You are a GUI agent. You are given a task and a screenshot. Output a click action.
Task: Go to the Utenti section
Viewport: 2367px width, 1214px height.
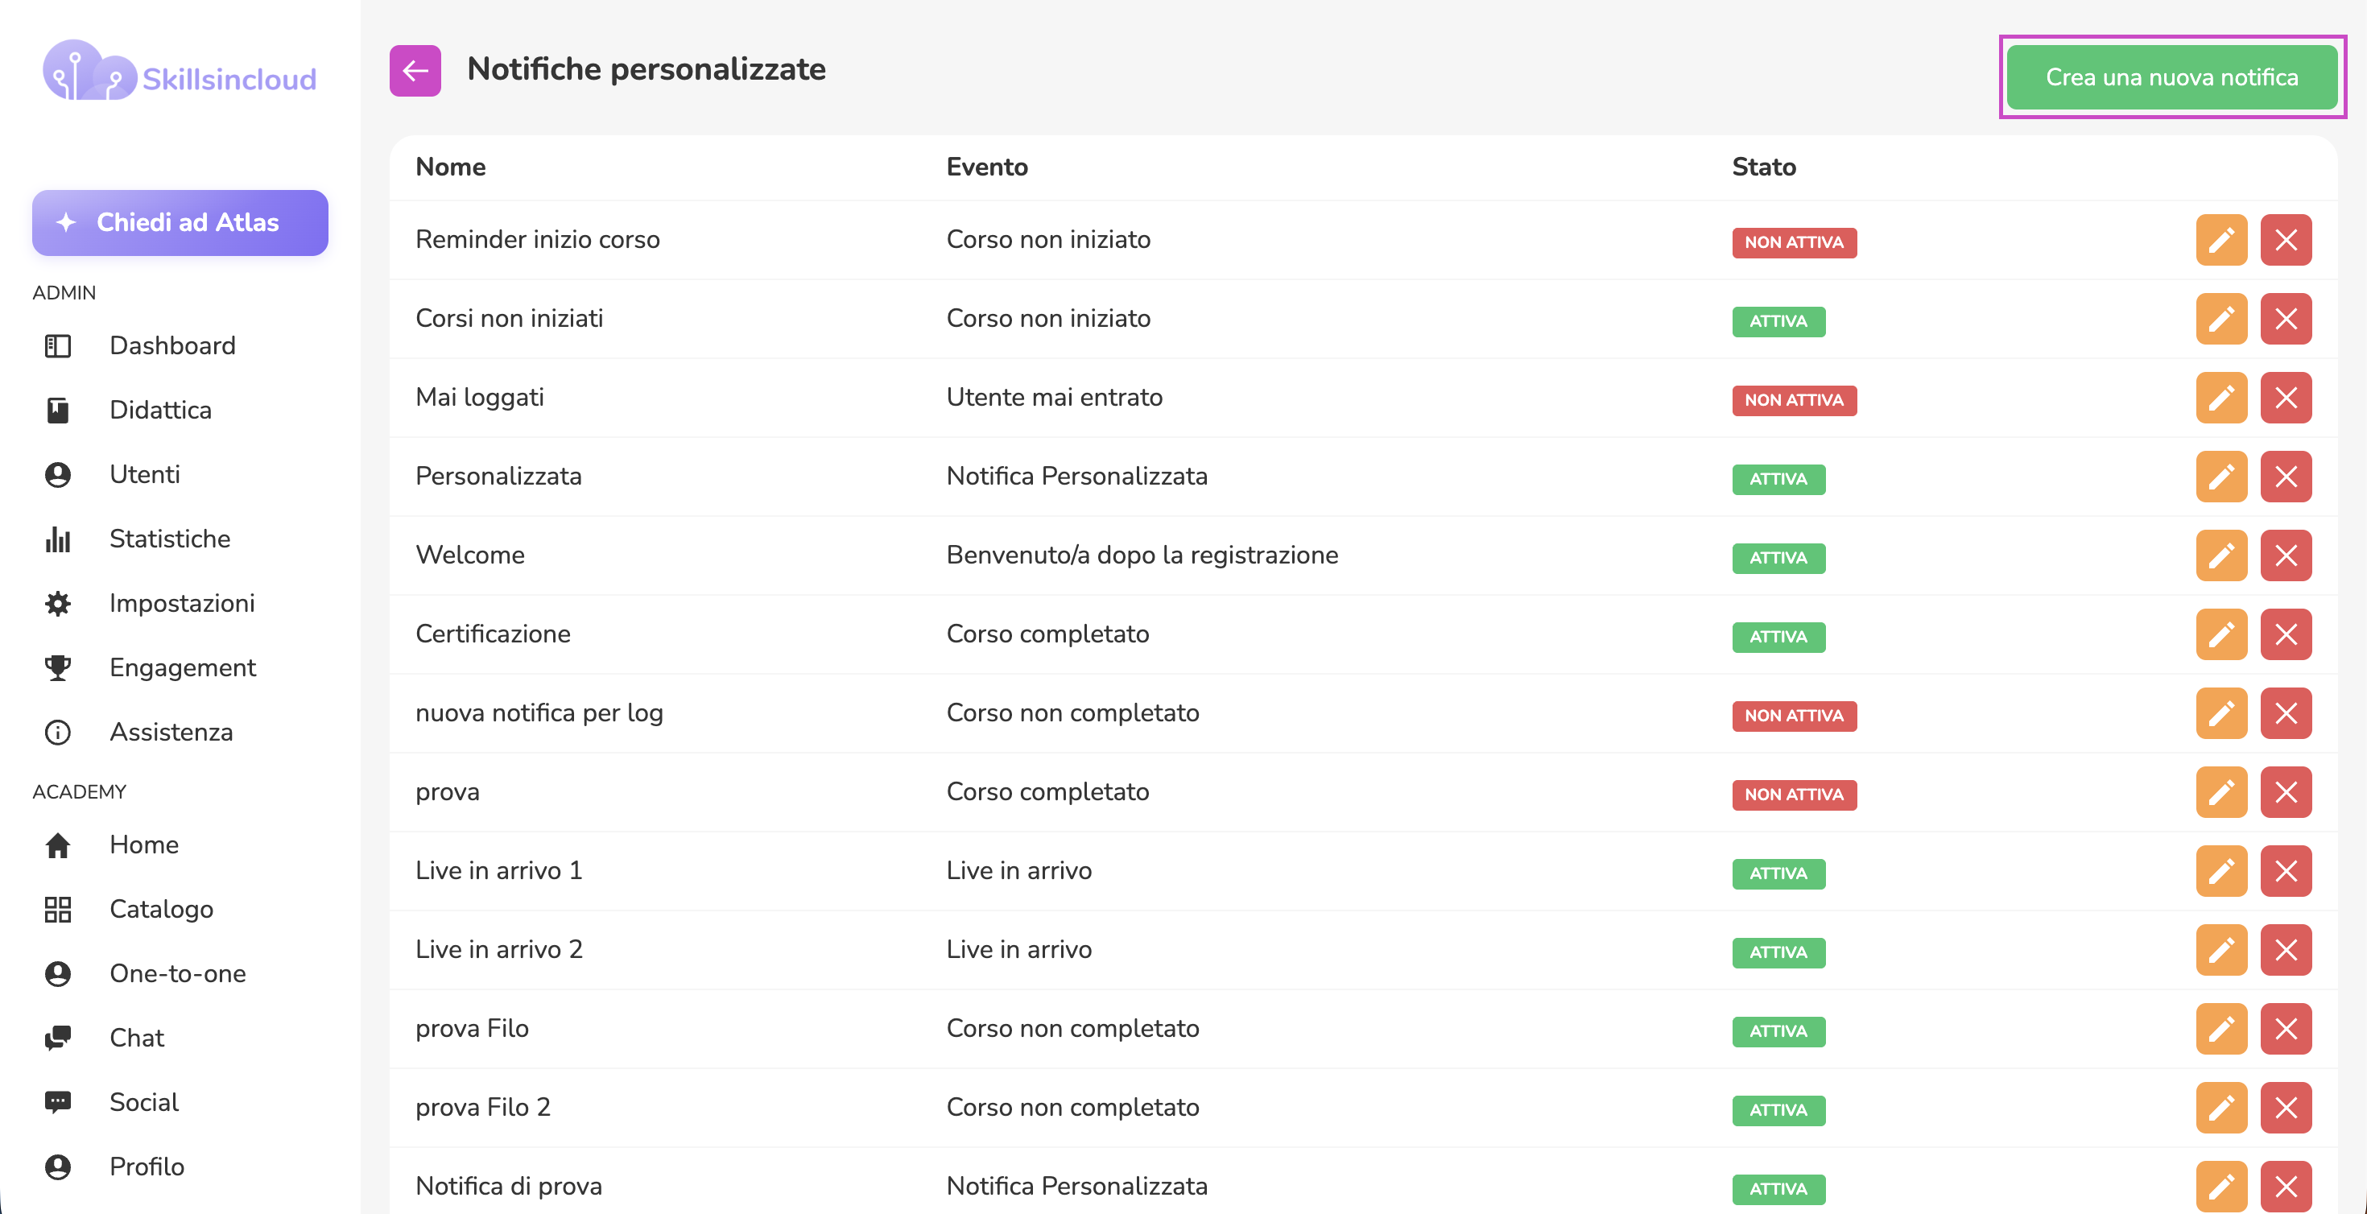[144, 474]
